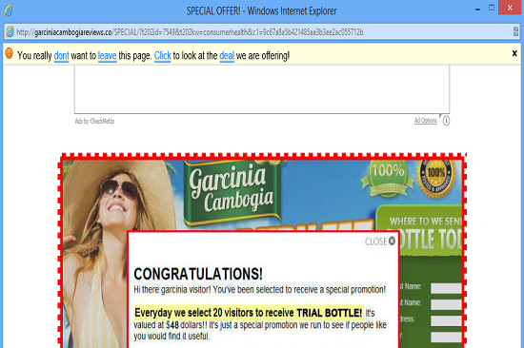The height and width of the screenshot is (348, 524).
Task: Click the orange warning shield icon
Action: (x=9, y=53)
